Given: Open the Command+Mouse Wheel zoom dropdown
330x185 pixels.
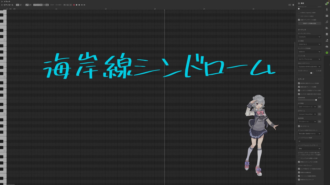Looking at the screenshot, I should coord(307,114).
